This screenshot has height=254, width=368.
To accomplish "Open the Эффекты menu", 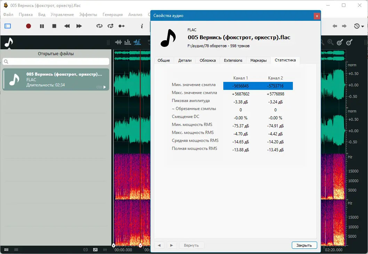I will click(x=88, y=15).
